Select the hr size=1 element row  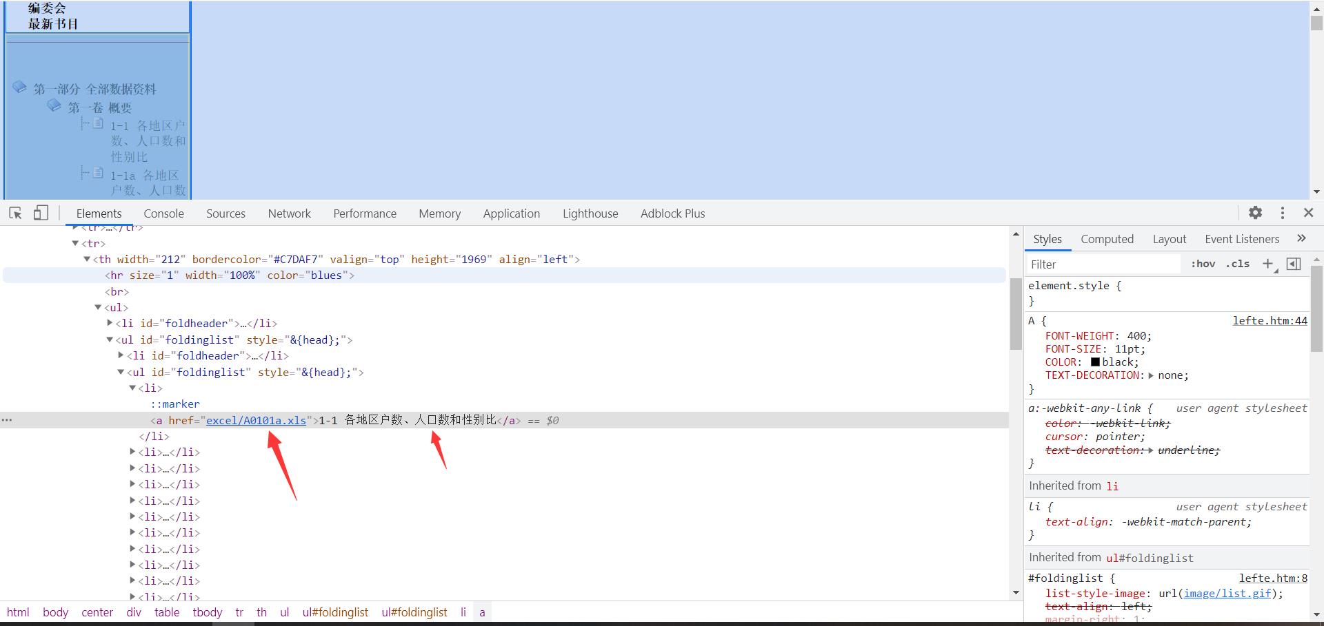pyautogui.click(x=504, y=275)
